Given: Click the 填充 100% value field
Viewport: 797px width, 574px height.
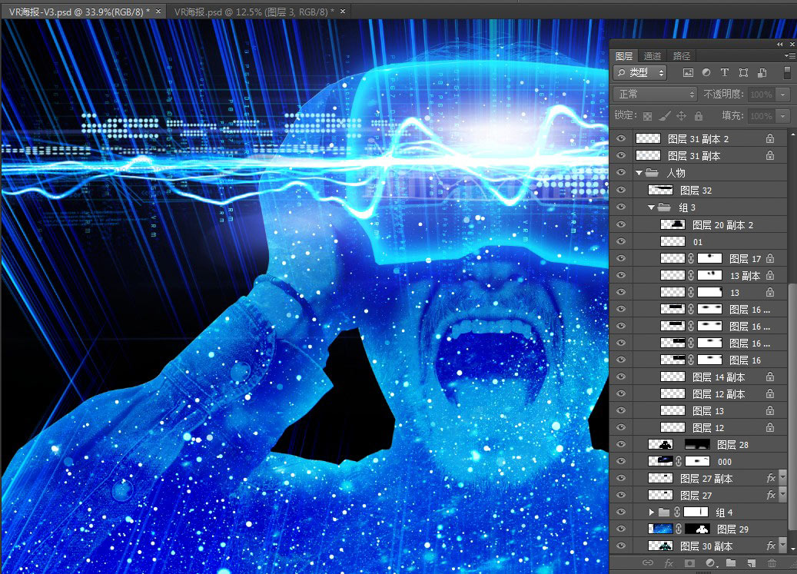Looking at the screenshot, I should (762, 116).
